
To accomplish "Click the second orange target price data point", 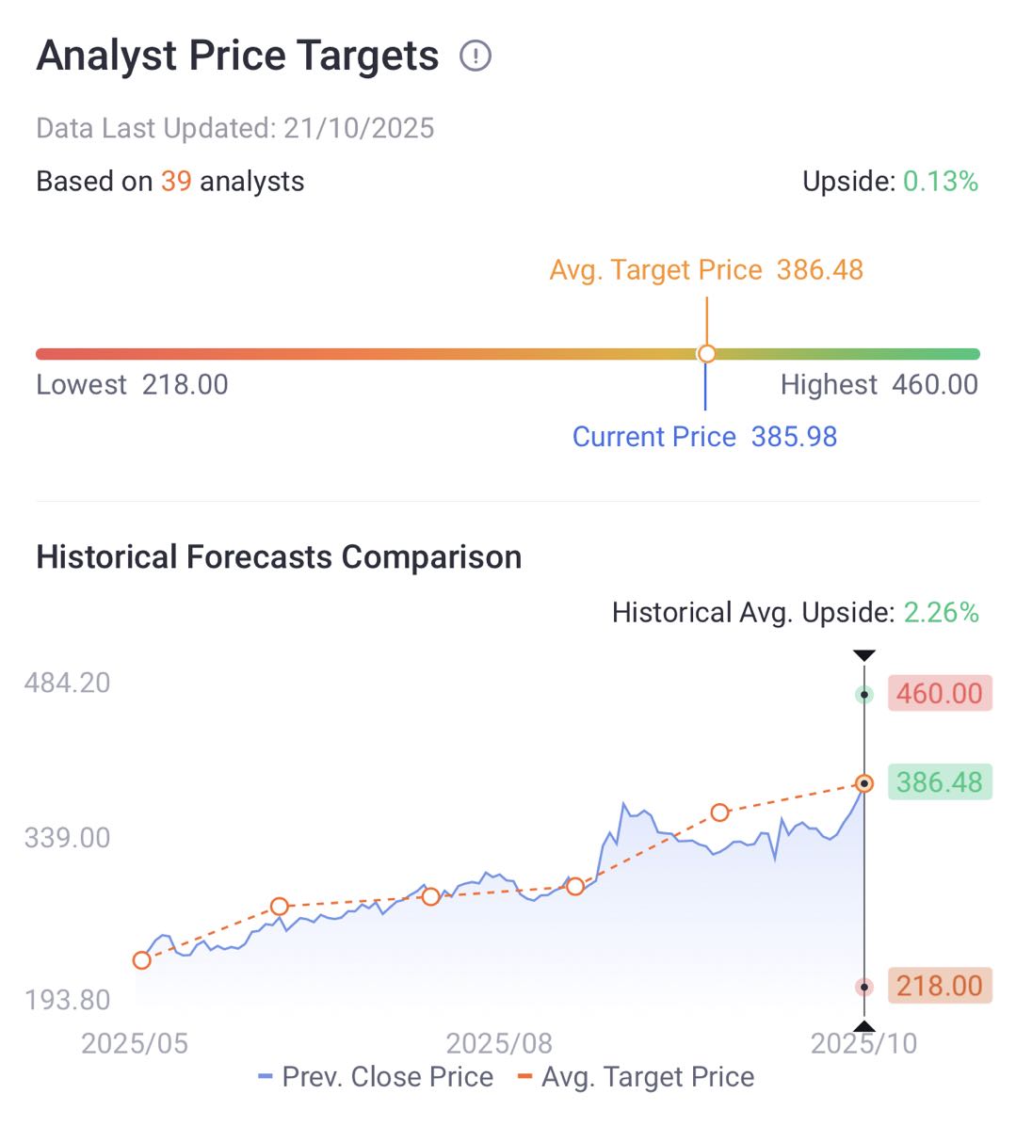I will [280, 907].
